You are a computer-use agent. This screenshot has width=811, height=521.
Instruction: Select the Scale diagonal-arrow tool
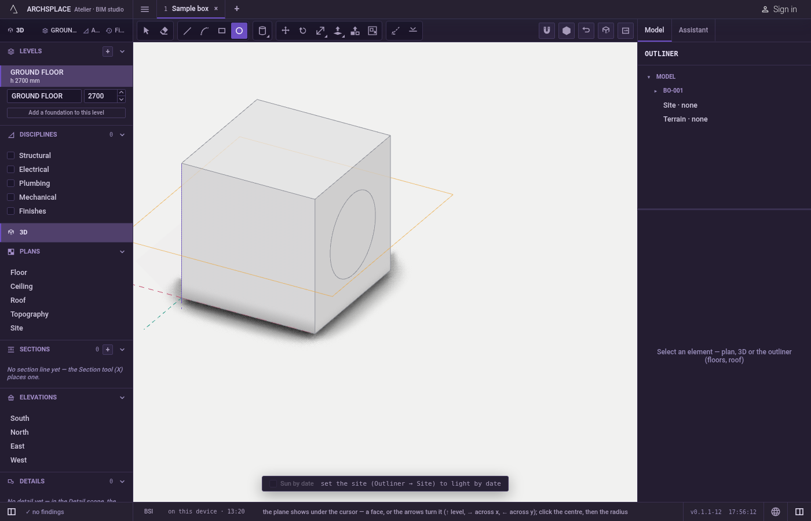click(320, 31)
